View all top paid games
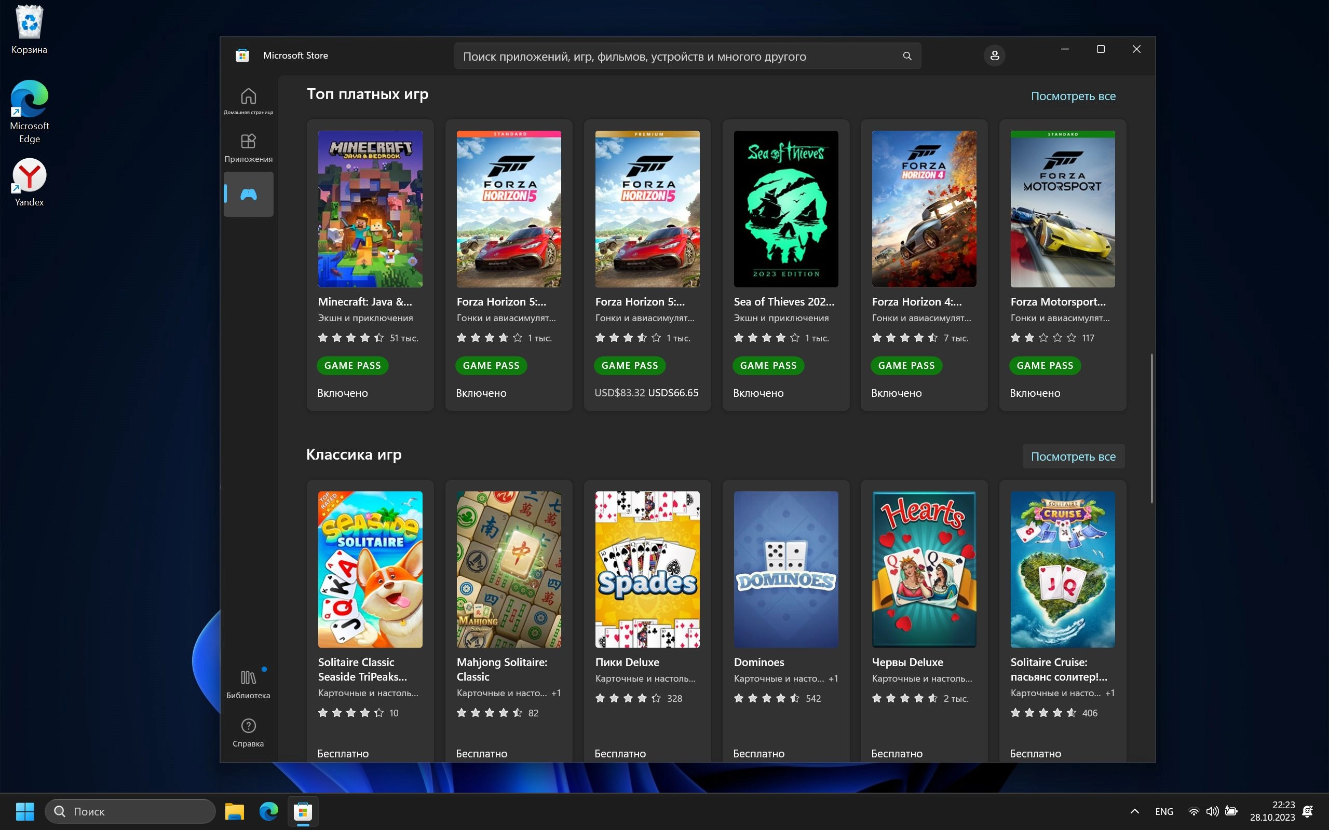The height and width of the screenshot is (830, 1329). point(1073,96)
